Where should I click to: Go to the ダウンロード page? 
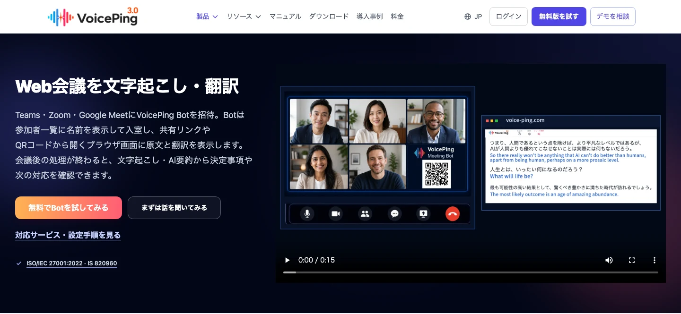[x=329, y=17]
